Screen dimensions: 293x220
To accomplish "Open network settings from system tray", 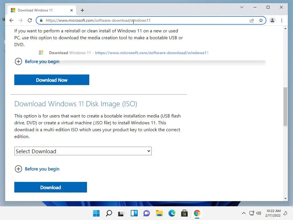I will (x=252, y=213).
